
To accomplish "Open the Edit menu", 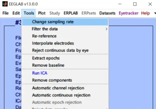I will point(16,13).
